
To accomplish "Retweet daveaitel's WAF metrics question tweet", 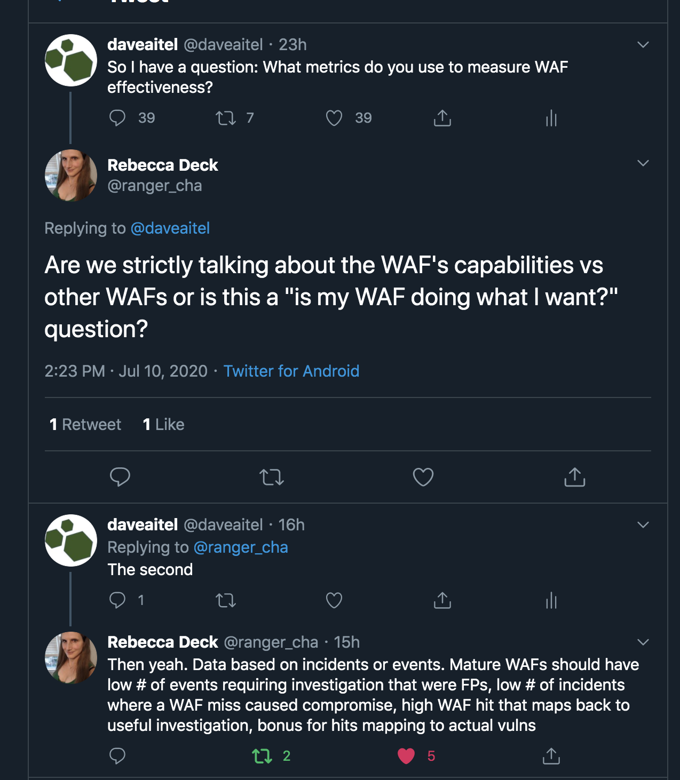I will click(x=226, y=118).
